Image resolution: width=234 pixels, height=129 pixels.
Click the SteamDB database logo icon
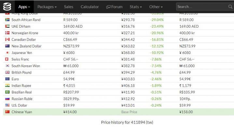pos(7,7)
